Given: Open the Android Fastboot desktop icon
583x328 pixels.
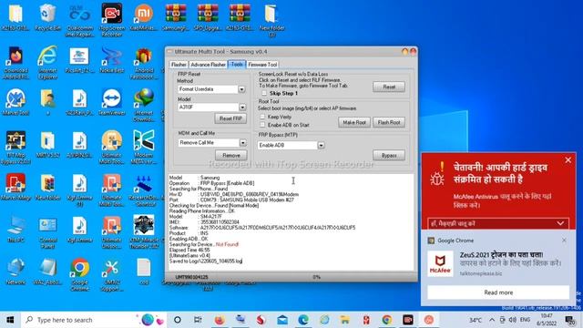Looking at the screenshot, I should (144, 63).
